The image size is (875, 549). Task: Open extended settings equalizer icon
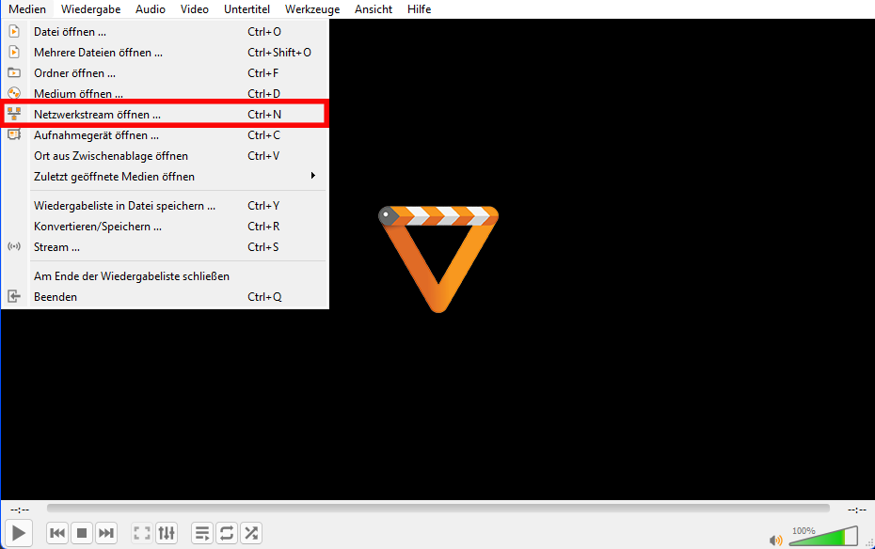click(167, 533)
